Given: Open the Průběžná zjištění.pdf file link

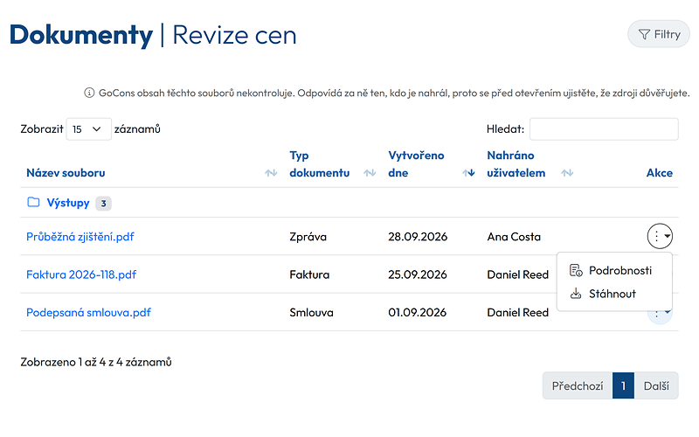Looking at the screenshot, I should click(x=80, y=236).
